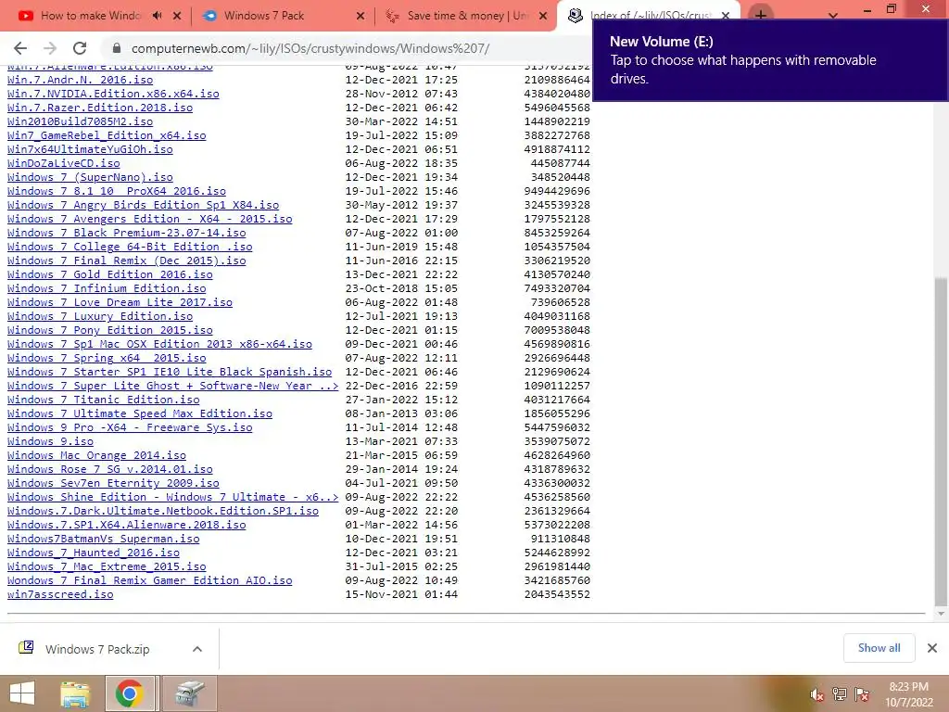Image resolution: width=949 pixels, height=712 pixels.
Task: Download Windows 7 Angry Birds Edition iso
Action: pyautogui.click(x=144, y=205)
